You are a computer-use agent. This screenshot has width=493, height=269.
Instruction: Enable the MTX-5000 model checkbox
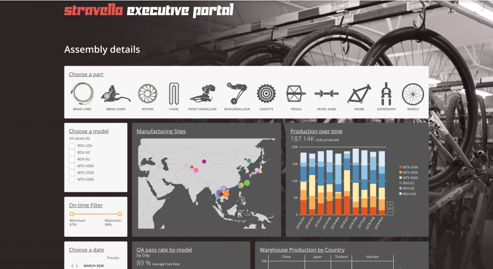coord(72,166)
